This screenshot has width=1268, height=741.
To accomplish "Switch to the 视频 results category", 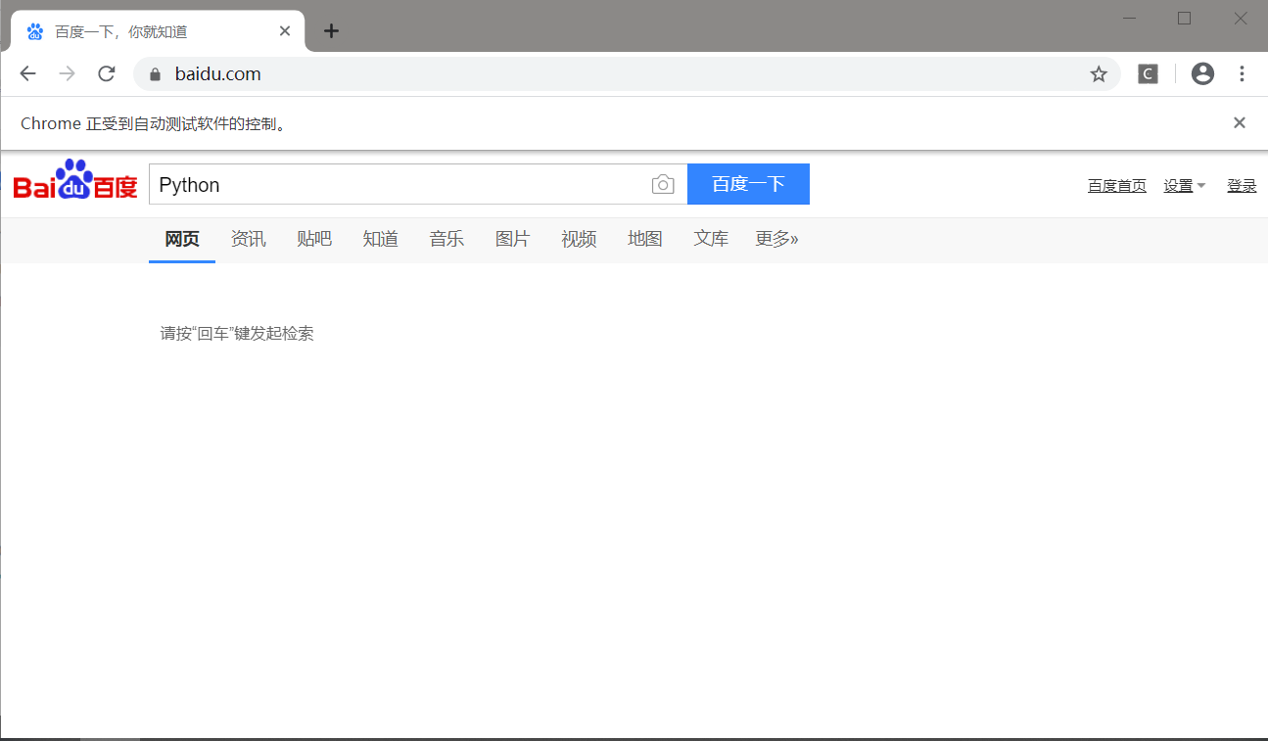I will 579,238.
